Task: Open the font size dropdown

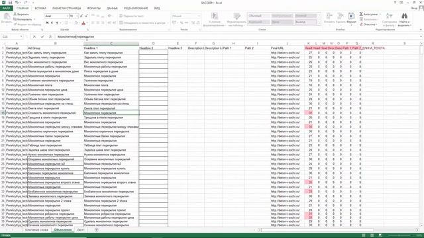Action: 78,16
